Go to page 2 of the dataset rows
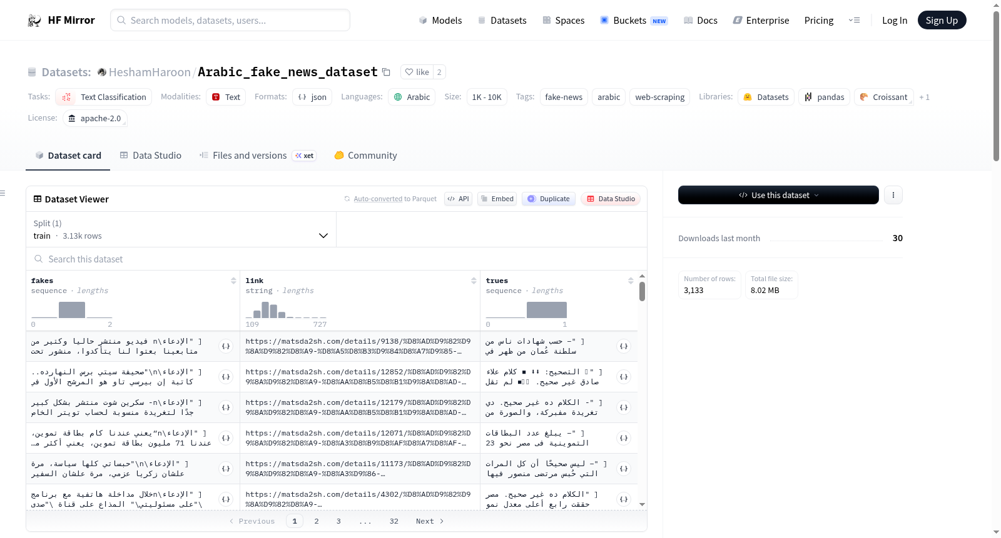Image resolution: width=1001 pixels, height=538 pixels. [x=317, y=521]
